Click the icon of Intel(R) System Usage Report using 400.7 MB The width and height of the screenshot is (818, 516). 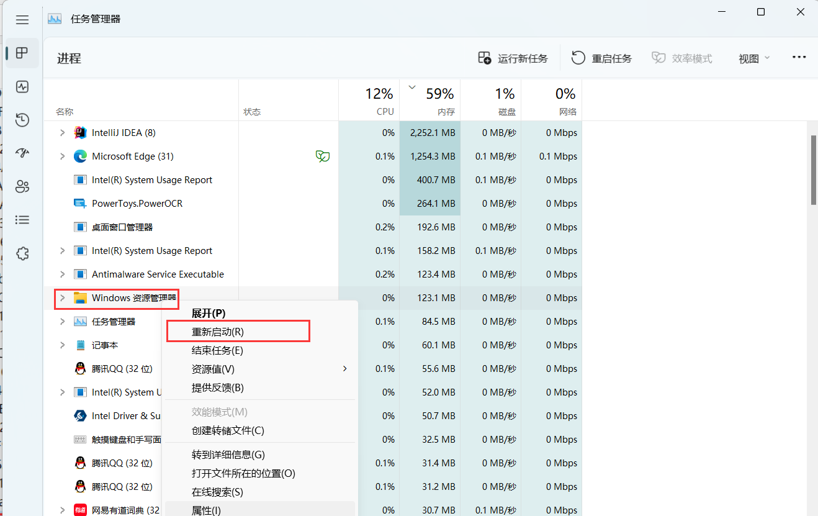tap(80, 180)
